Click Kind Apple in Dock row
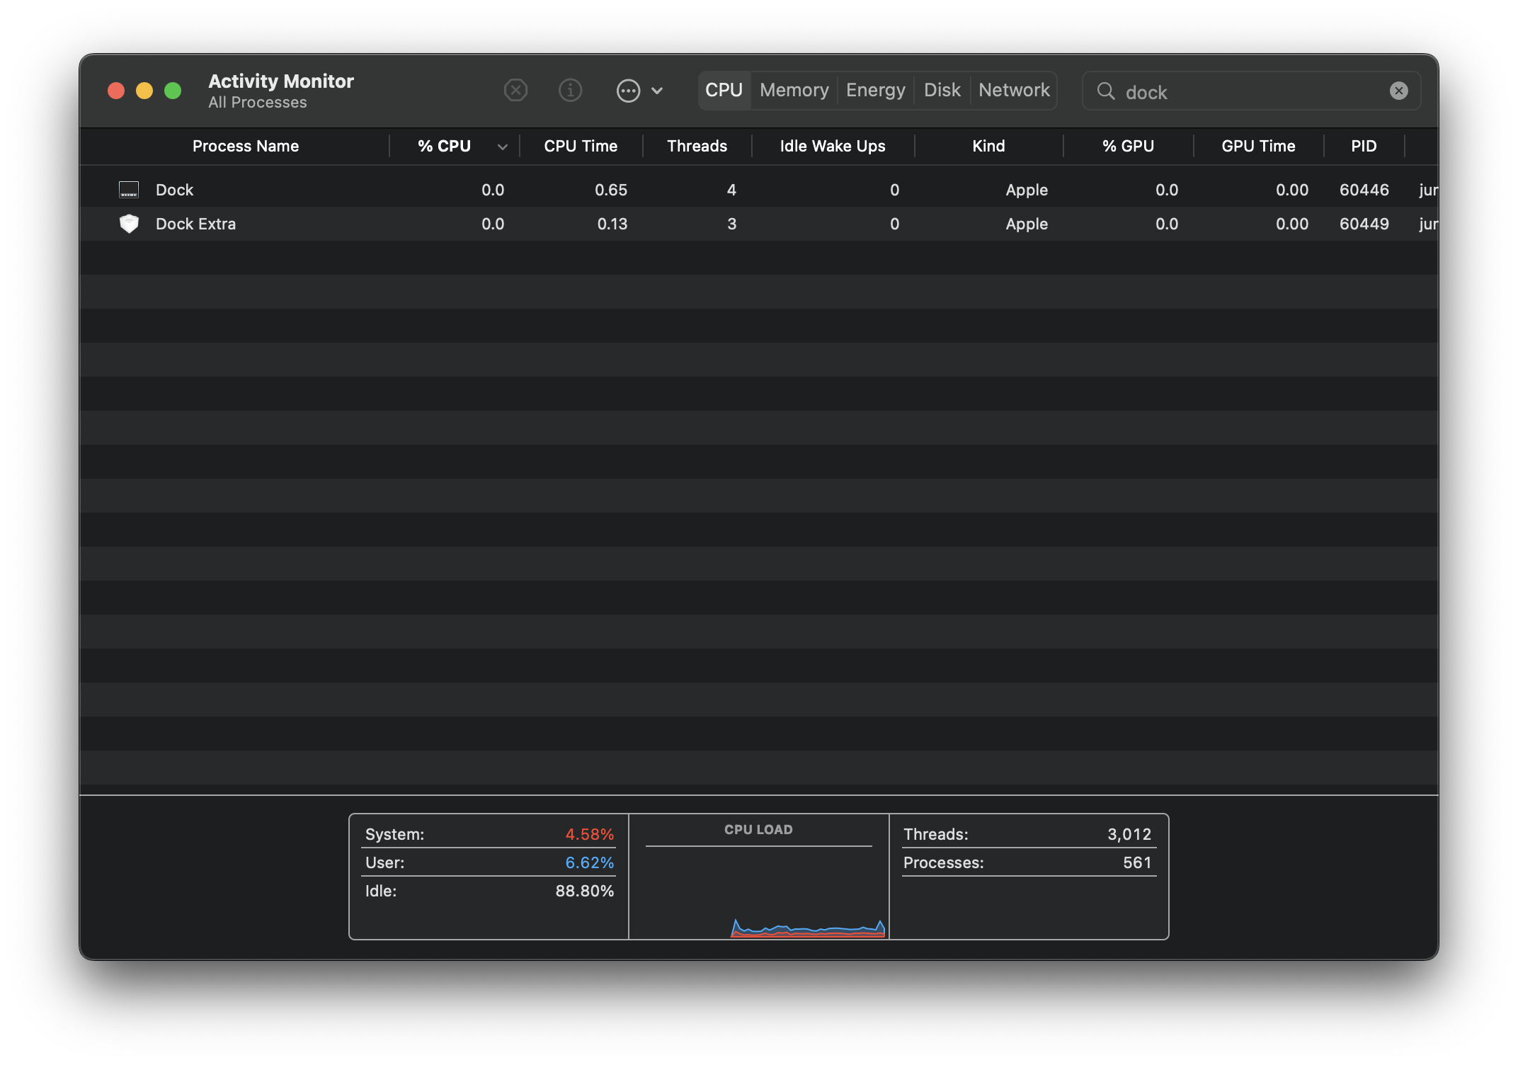Image resolution: width=1518 pixels, height=1065 pixels. 1027,190
